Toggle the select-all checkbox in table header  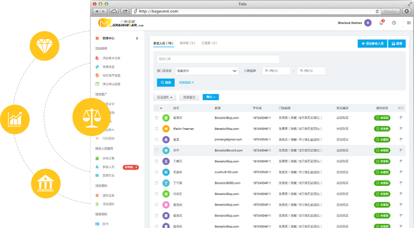(x=156, y=108)
